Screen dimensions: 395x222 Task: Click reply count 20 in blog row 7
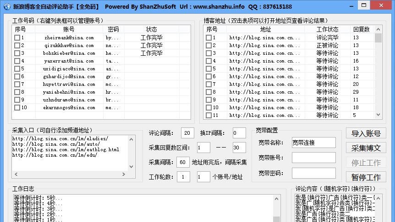tap(356, 85)
